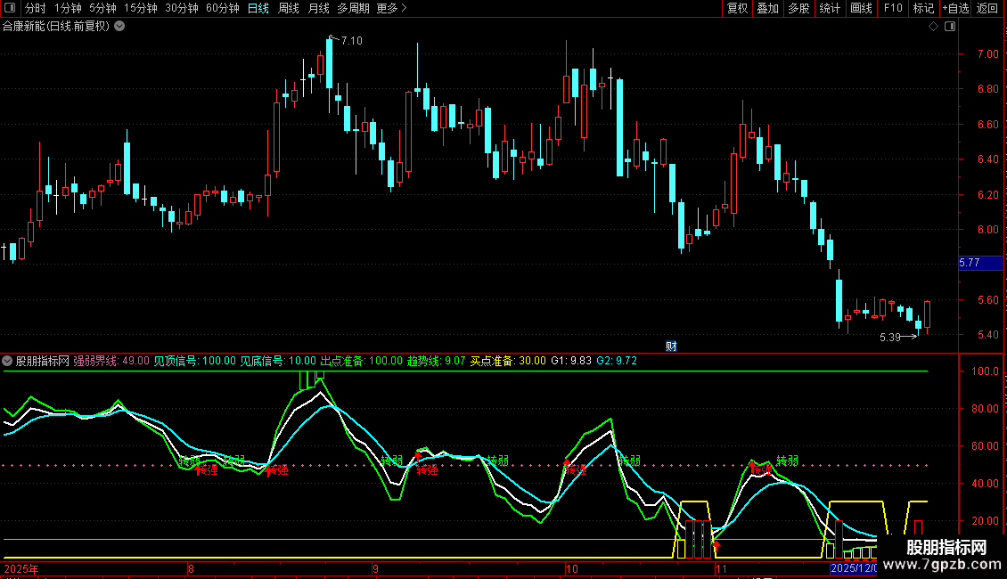The height and width of the screenshot is (579, 1007).
Task: Switch to the 月线 monthly chart
Action: pyautogui.click(x=318, y=8)
